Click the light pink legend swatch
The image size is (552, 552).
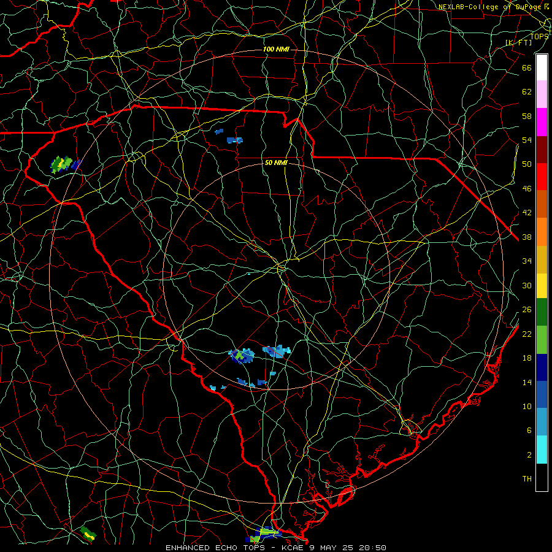click(542, 94)
